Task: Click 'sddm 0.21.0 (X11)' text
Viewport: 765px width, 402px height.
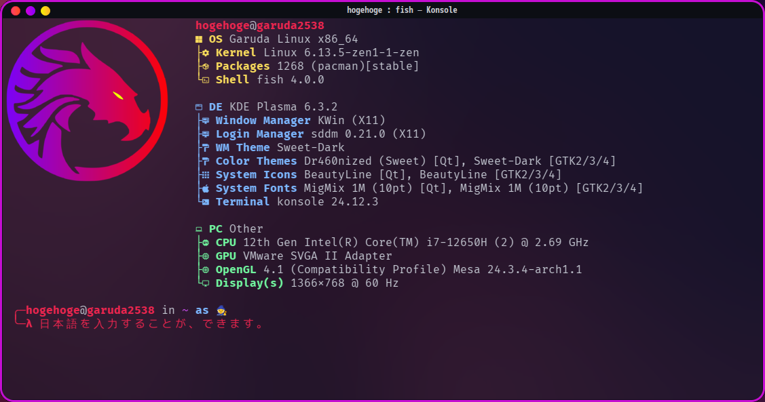Action: 369,134
